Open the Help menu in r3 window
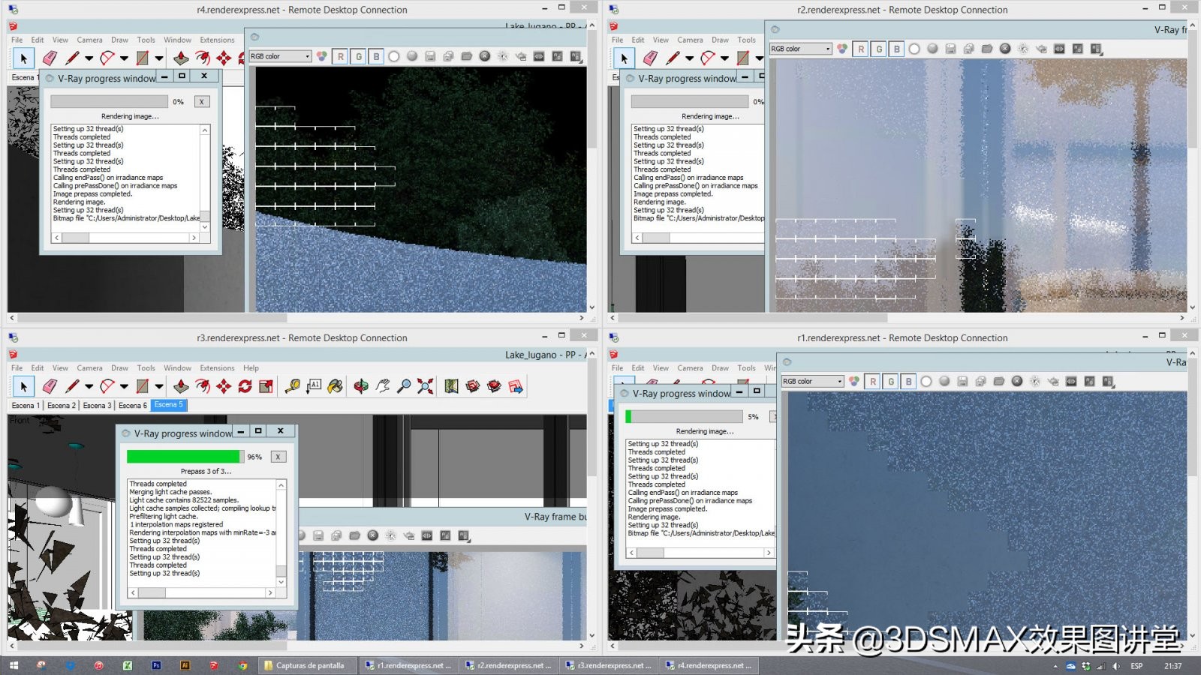Screen dimensions: 1201x675 [251, 368]
